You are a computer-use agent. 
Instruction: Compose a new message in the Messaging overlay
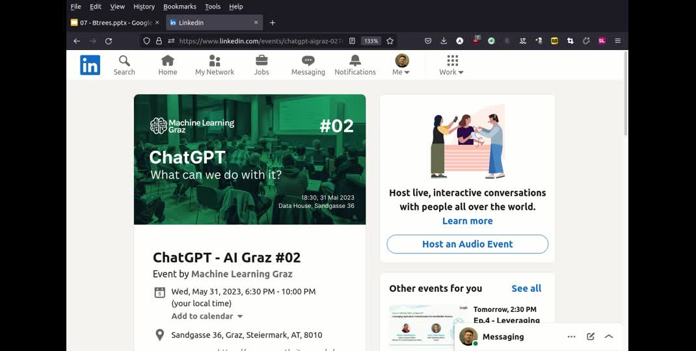[x=591, y=337]
